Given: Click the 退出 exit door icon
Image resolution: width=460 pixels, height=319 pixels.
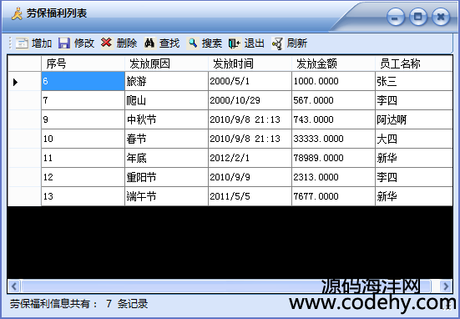Looking at the screenshot, I should point(235,43).
